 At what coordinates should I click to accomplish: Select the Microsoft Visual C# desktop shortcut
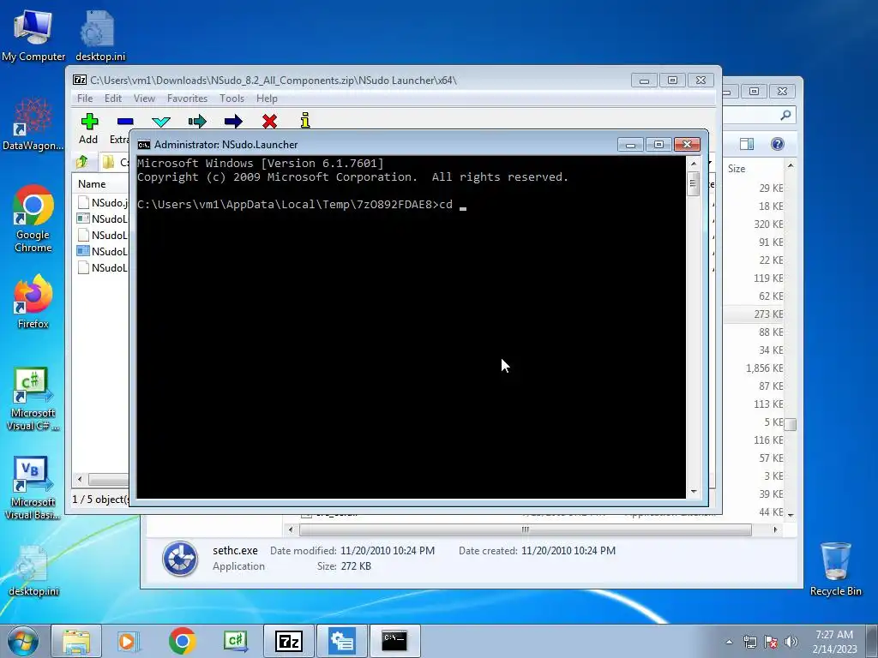tap(33, 399)
